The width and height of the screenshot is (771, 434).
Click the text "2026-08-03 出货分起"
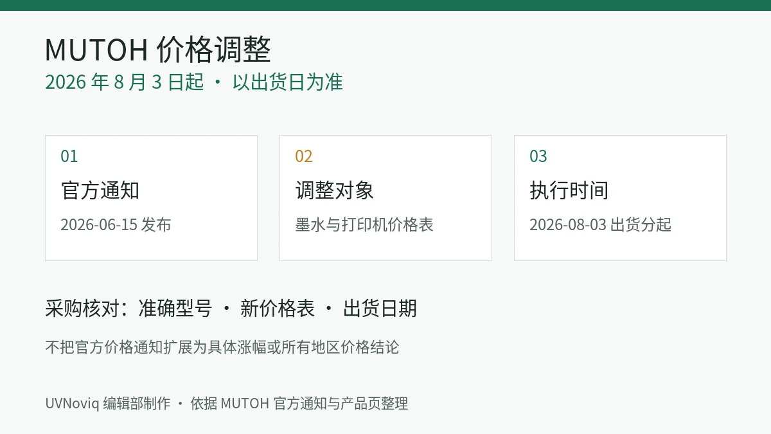(x=600, y=224)
